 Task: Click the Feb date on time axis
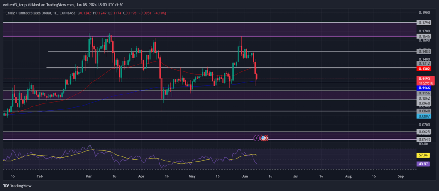[x=40, y=176]
